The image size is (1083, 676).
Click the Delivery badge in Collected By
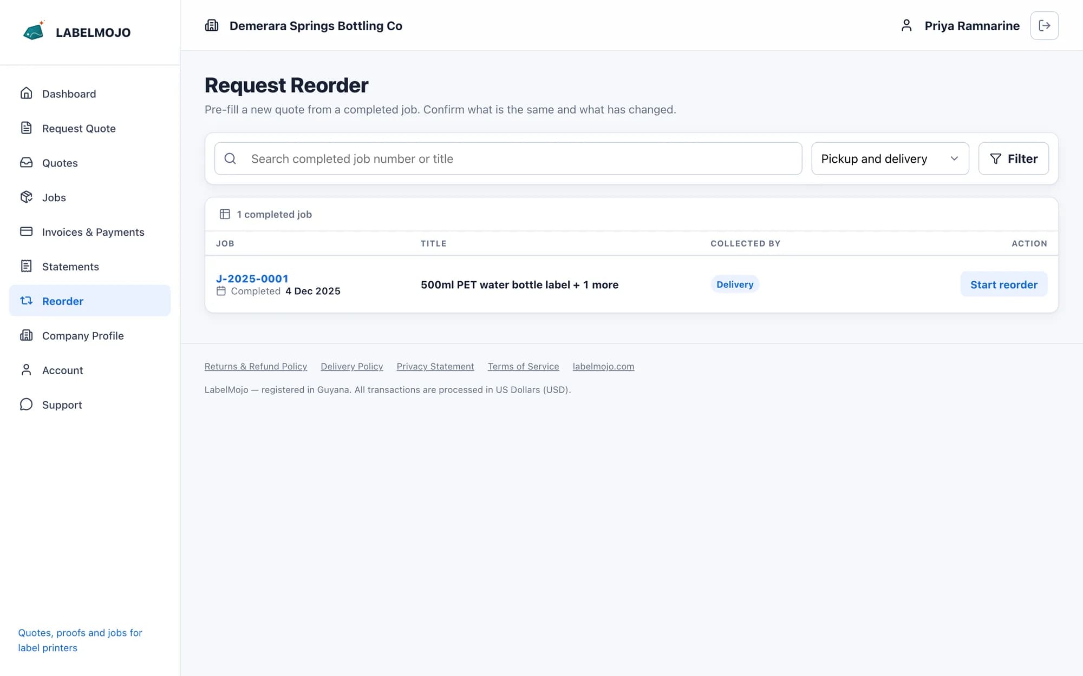click(735, 284)
